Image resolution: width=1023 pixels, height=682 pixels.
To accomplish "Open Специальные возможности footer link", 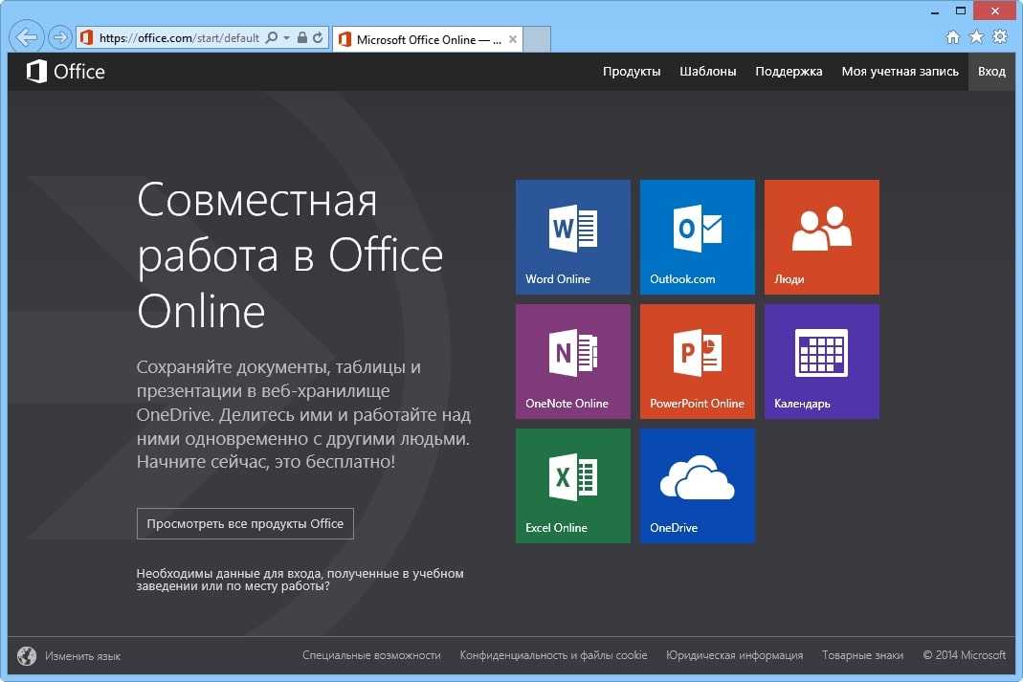I will tap(371, 655).
